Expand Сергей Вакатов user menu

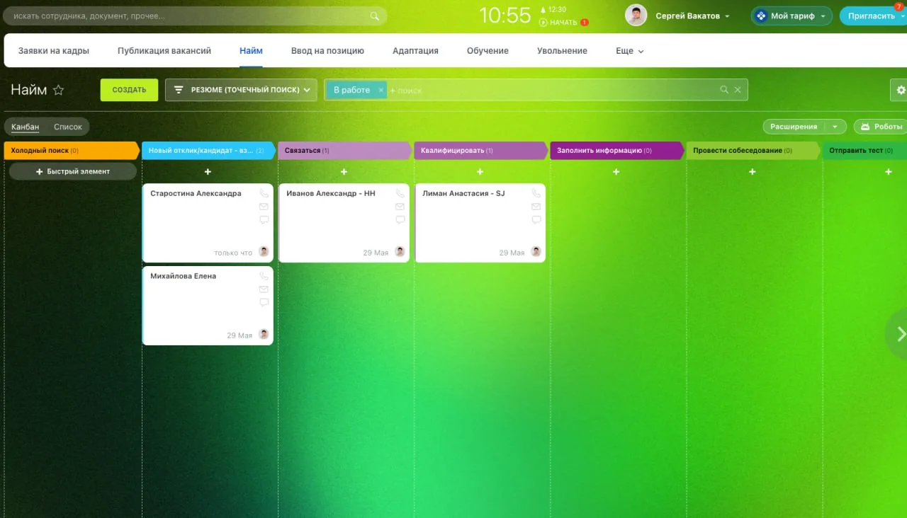[x=692, y=16]
